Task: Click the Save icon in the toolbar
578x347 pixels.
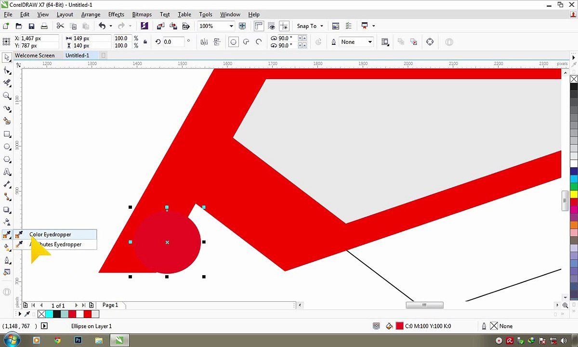Action: pos(31,26)
